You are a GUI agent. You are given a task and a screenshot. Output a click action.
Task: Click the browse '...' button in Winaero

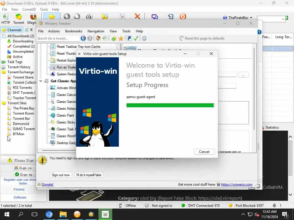point(243,75)
